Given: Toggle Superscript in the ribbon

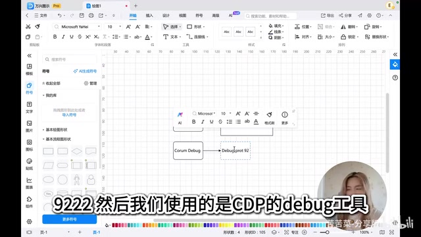Looking at the screenshot, I should coord(88,37).
